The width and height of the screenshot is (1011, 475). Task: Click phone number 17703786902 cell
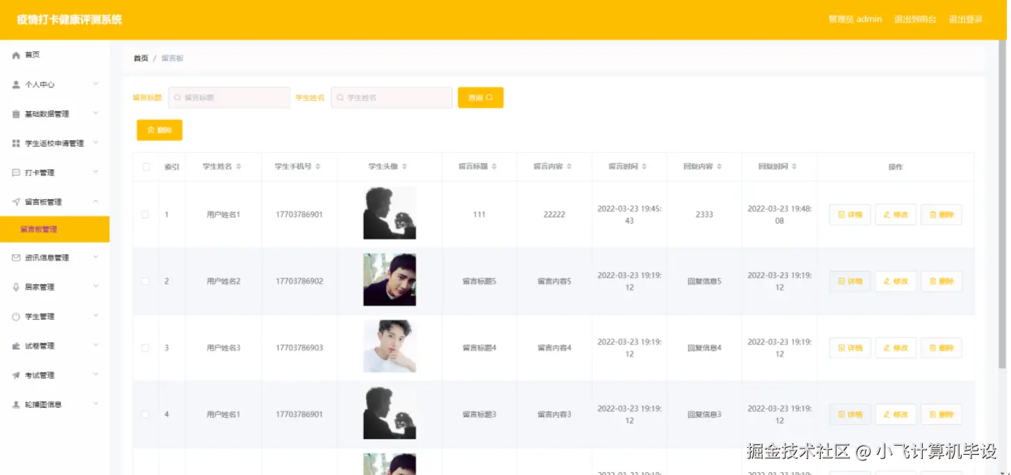point(299,281)
